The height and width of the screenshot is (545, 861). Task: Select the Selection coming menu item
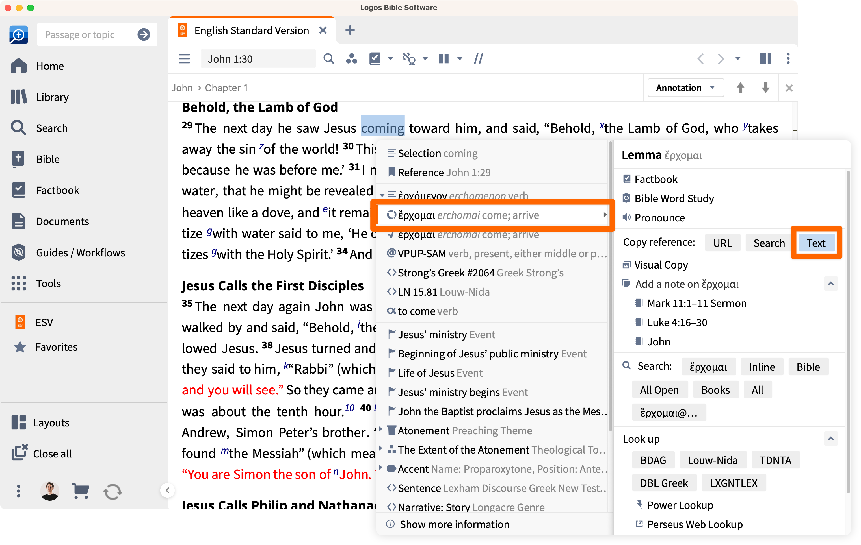493,153
